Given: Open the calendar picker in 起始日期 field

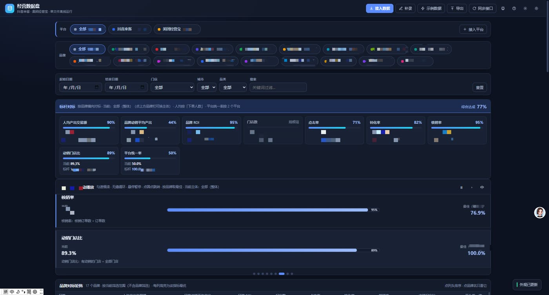Looking at the screenshot, I should [x=97, y=87].
